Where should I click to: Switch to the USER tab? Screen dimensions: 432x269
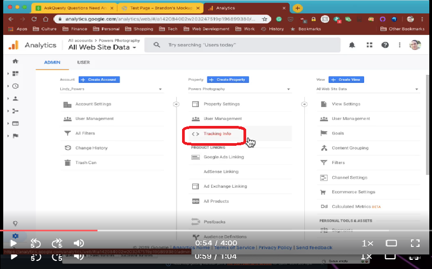(83, 62)
